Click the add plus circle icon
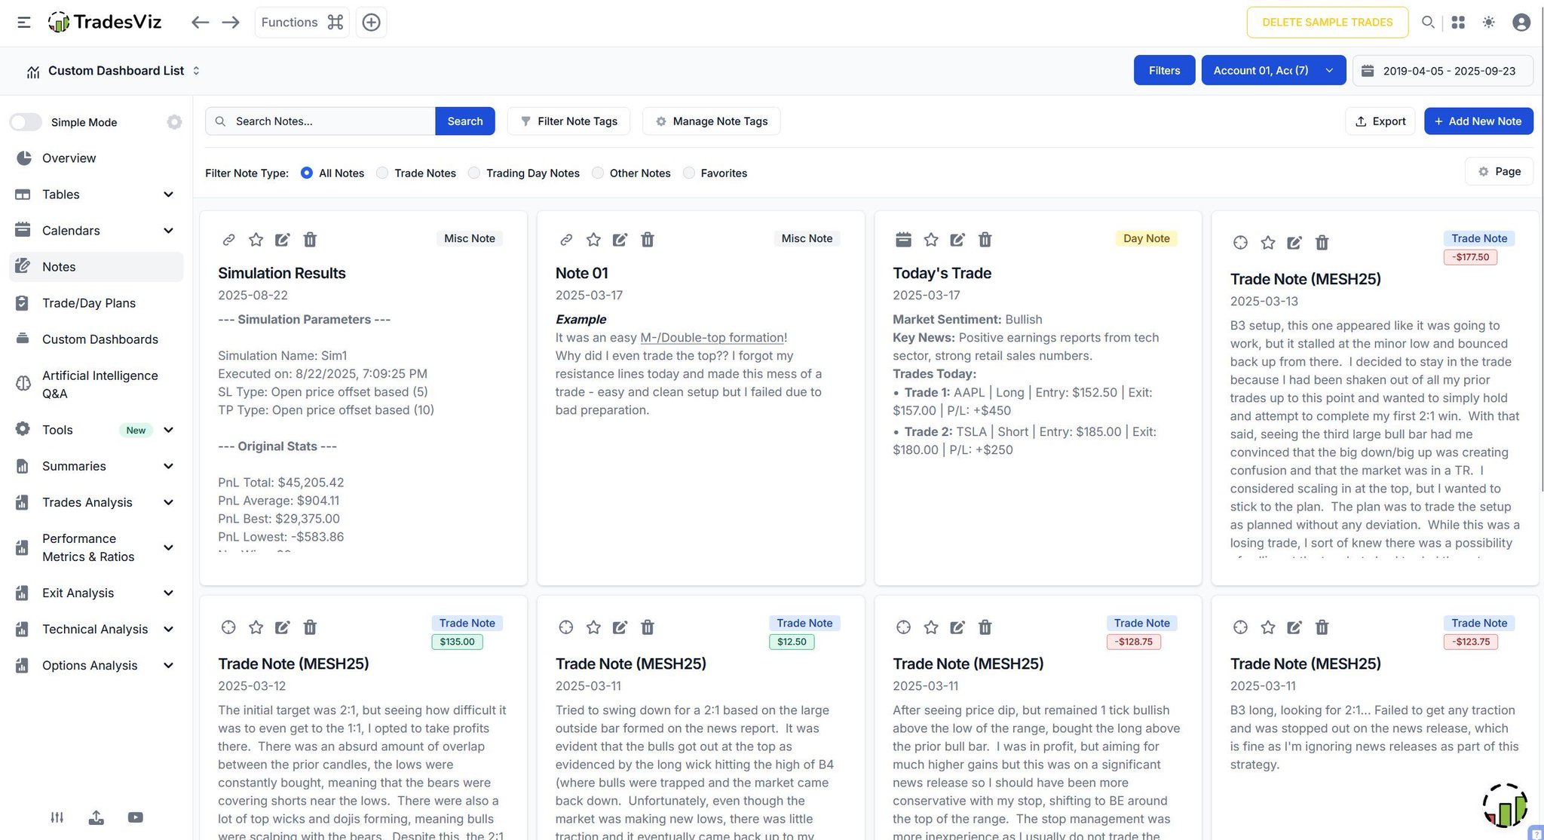 (371, 23)
